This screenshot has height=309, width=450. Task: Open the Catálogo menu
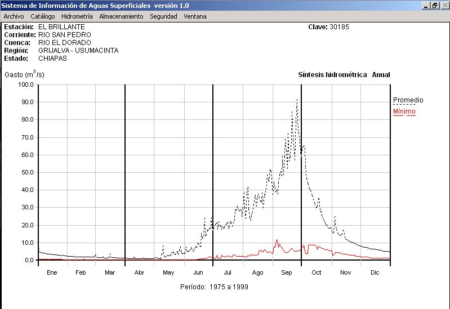(43, 16)
